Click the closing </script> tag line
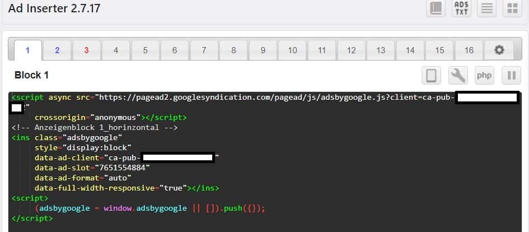 point(32,218)
